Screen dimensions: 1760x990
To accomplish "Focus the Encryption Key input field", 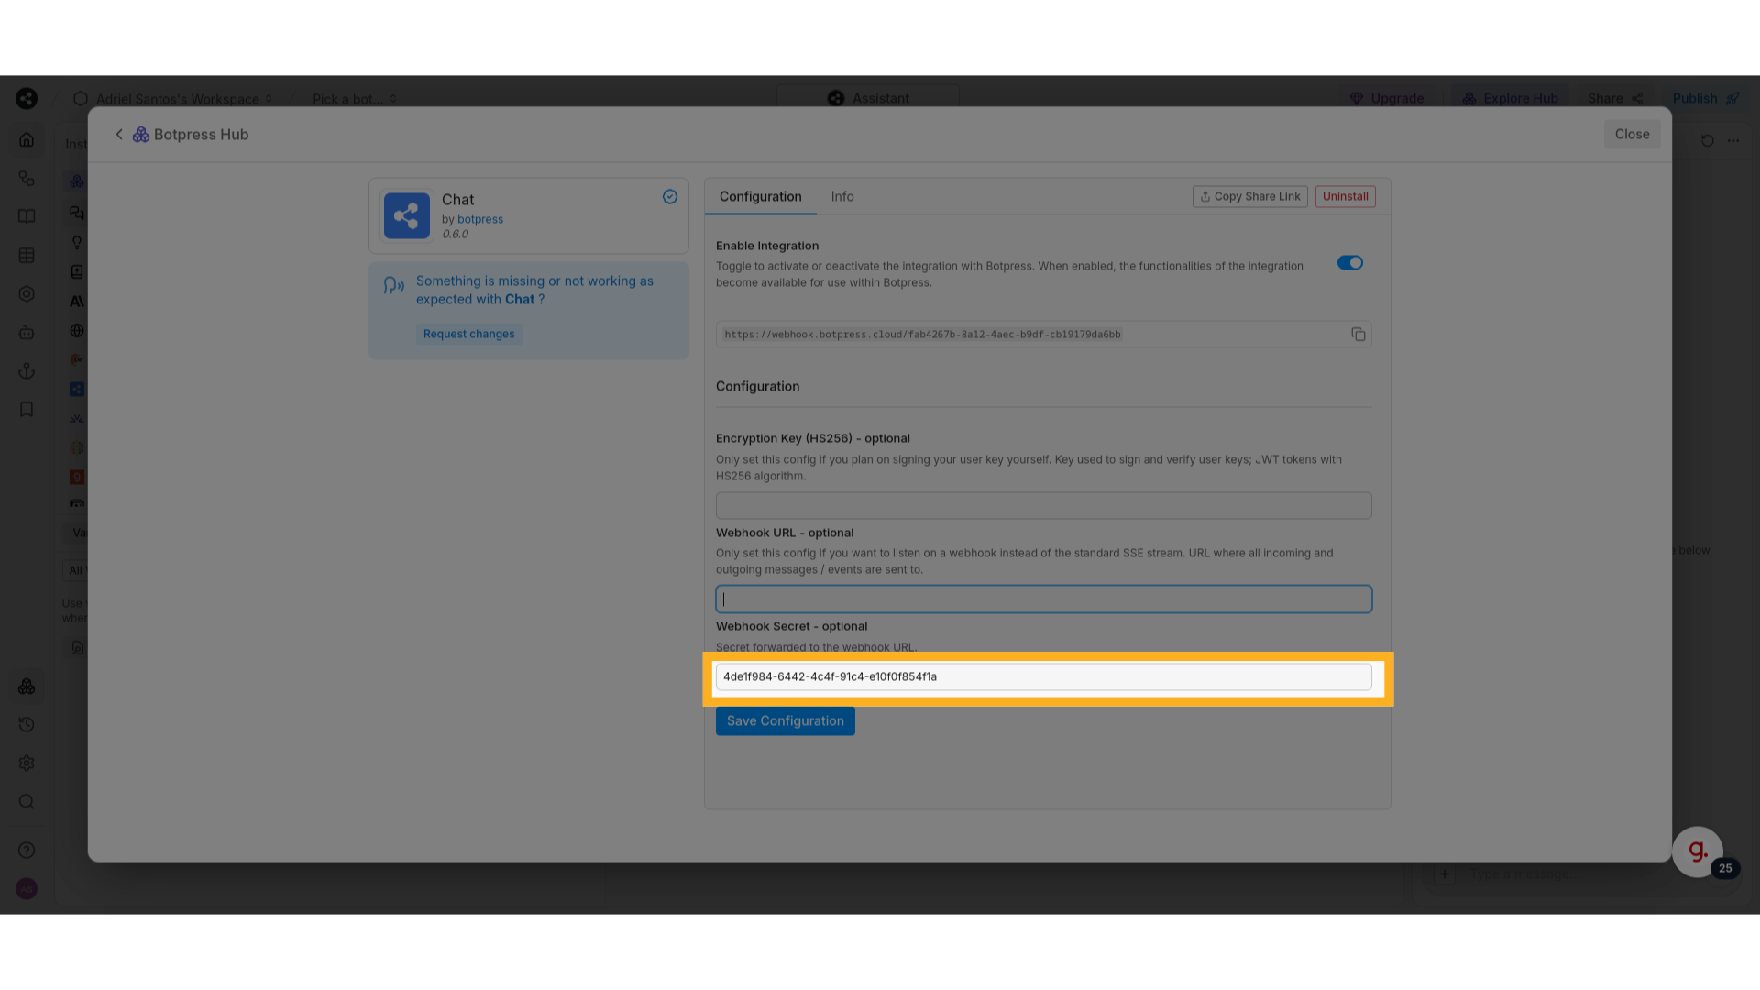I will pos(1043,505).
